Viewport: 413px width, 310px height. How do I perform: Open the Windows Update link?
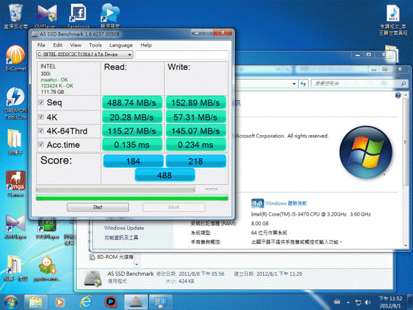click(x=124, y=228)
